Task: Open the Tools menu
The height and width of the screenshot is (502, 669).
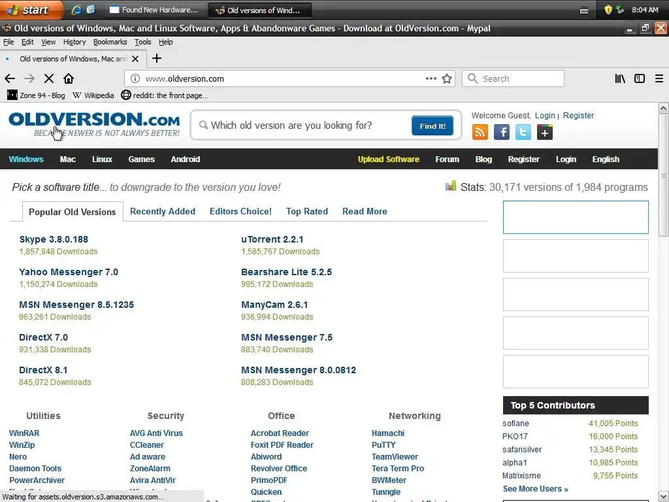Action: 143,42
